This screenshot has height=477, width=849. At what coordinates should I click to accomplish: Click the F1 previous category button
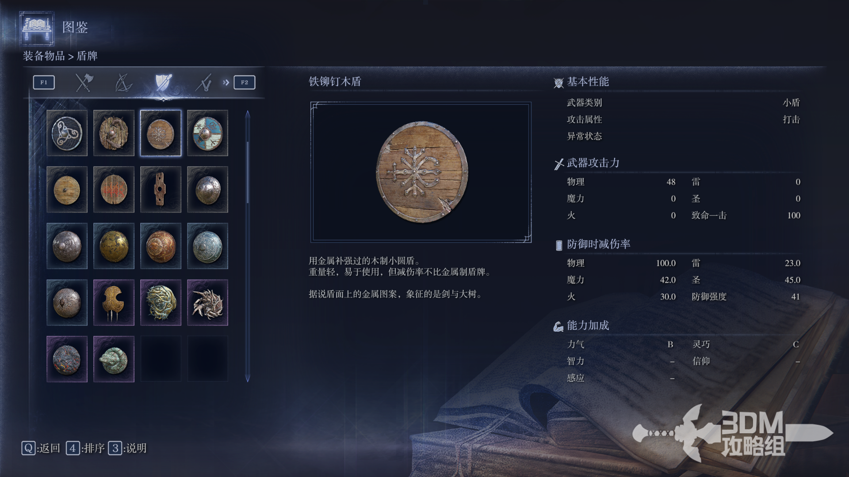click(x=44, y=82)
